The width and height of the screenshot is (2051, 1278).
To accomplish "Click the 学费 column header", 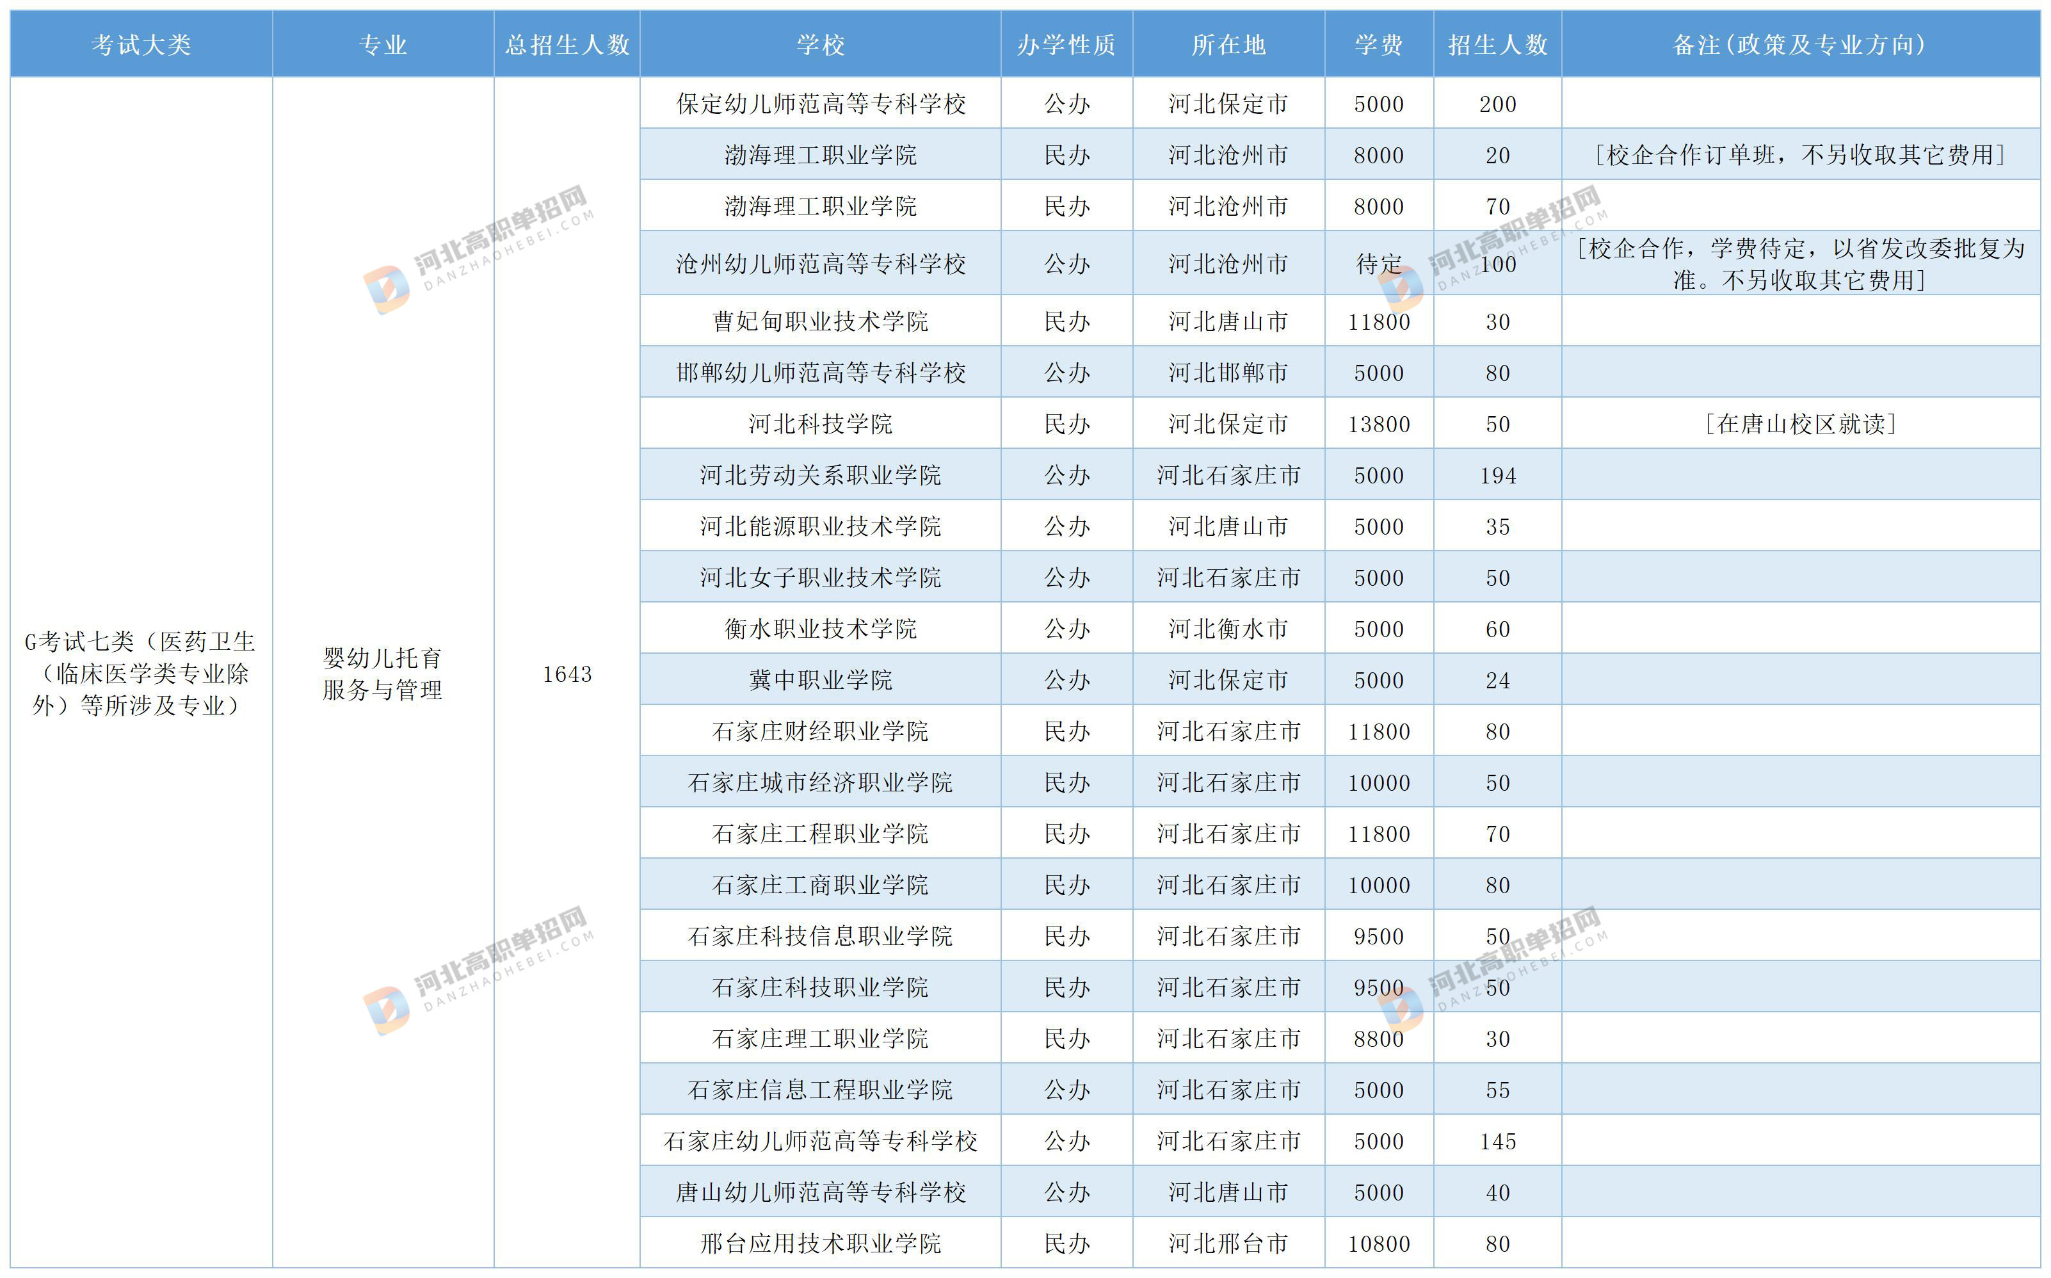I will pyautogui.click(x=1379, y=44).
